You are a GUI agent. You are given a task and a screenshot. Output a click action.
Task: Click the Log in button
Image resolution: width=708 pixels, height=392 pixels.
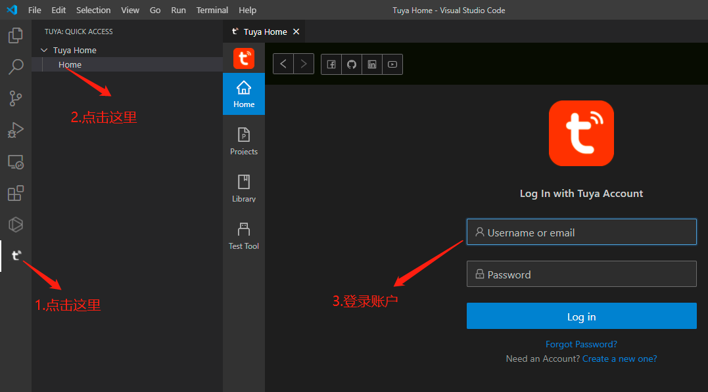coord(581,316)
